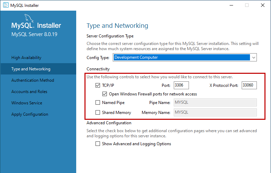Select Type and Networking step
The width and height of the screenshot is (271, 173).
pyautogui.click(x=38, y=69)
